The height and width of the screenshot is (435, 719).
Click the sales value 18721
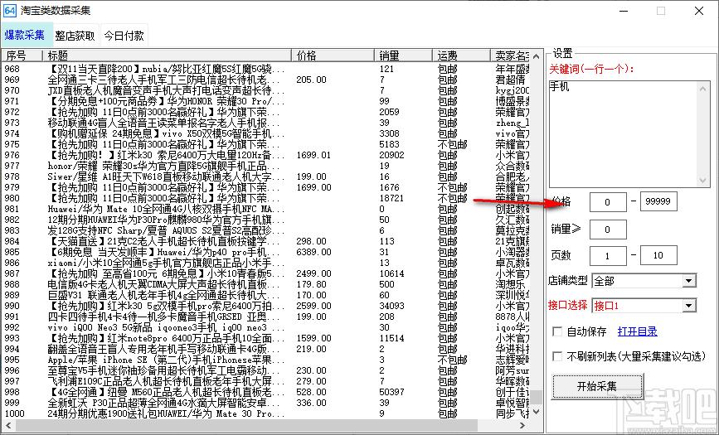tap(391, 198)
